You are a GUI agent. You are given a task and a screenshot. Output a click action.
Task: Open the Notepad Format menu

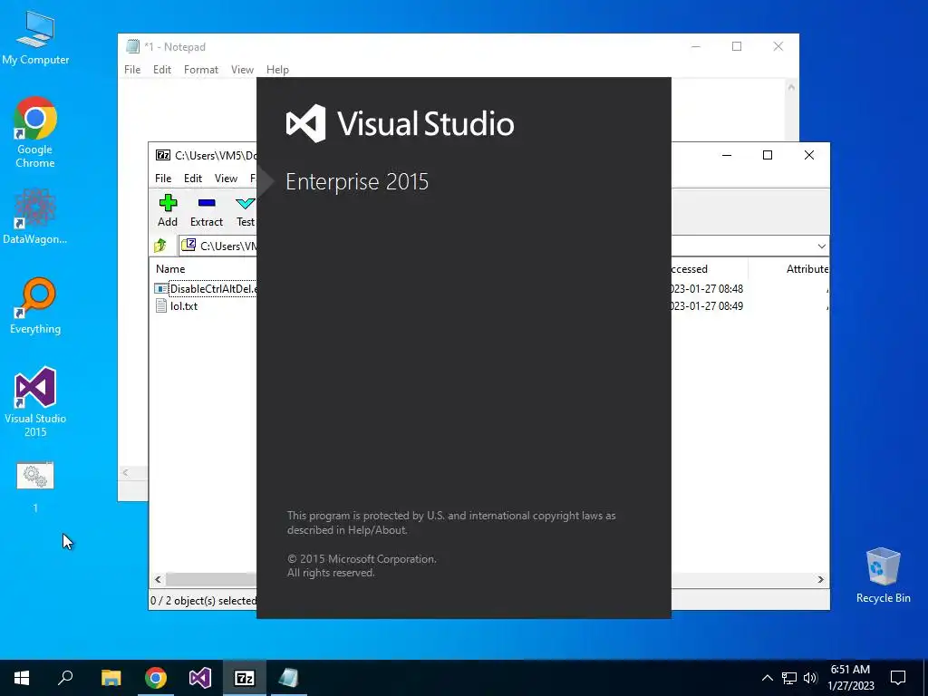point(201,70)
